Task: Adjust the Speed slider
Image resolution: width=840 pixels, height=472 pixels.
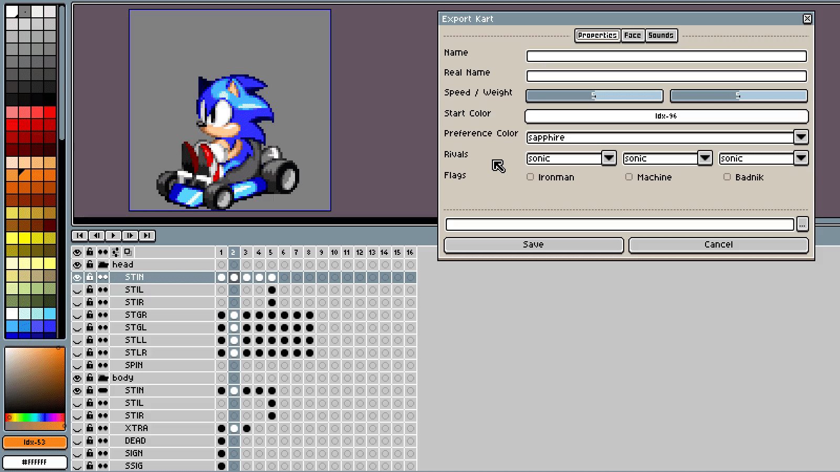Action: click(594, 95)
